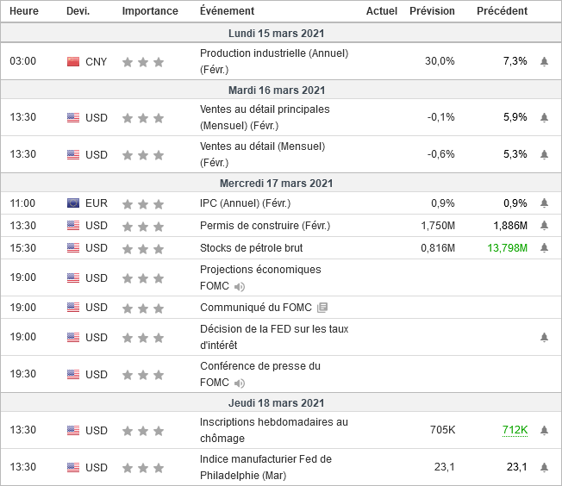Image resolution: width=562 pixels, height=486 pixels.
Task: Click the China flag icon for CNY
Action: (x=73, y=62)
